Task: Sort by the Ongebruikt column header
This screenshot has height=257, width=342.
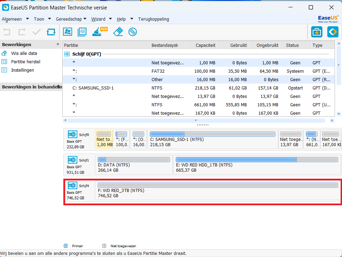Action: (264, 45)
